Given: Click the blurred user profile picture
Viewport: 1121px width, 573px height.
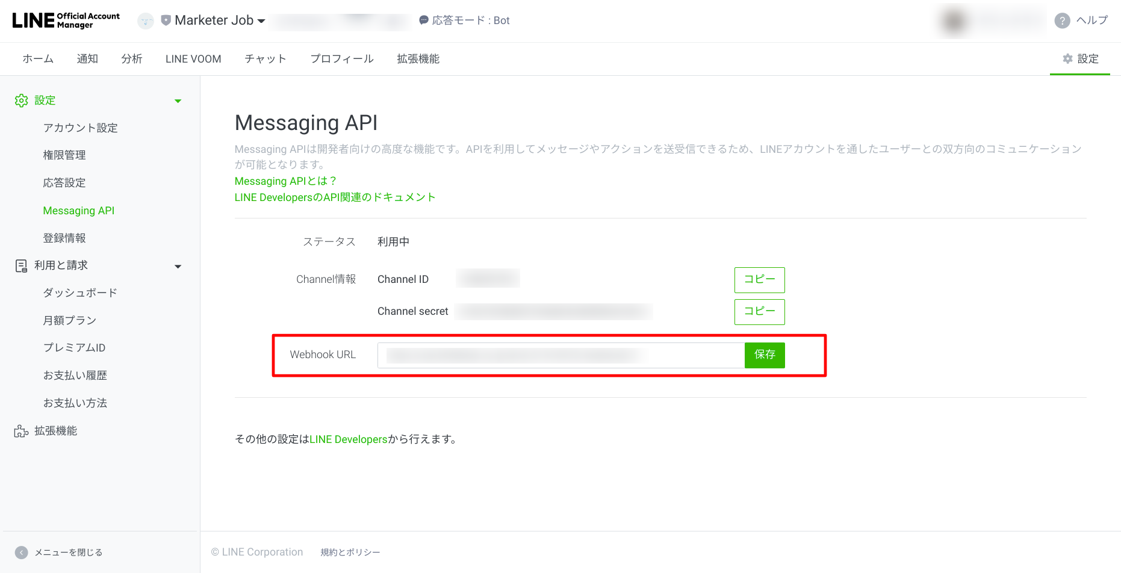Looking at the screenshot, I should coord(954,21).
